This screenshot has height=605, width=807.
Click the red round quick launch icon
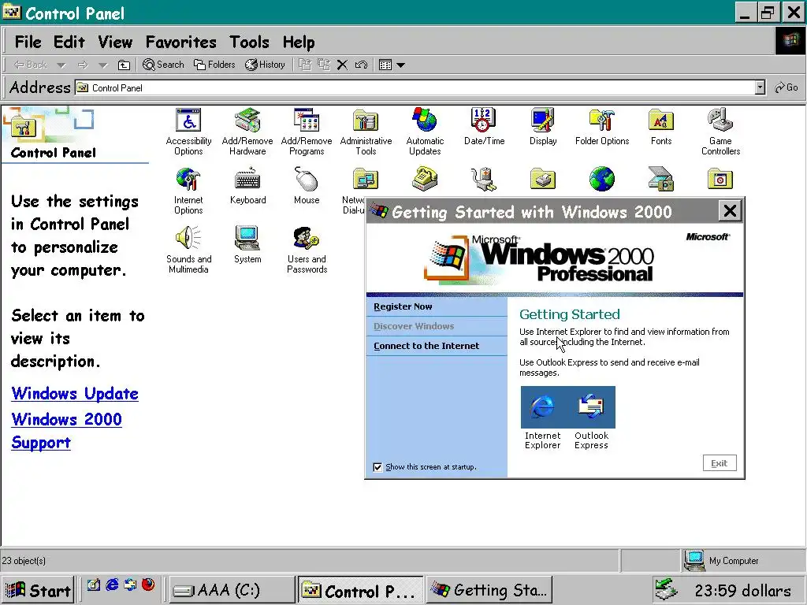tap(148, 585)
